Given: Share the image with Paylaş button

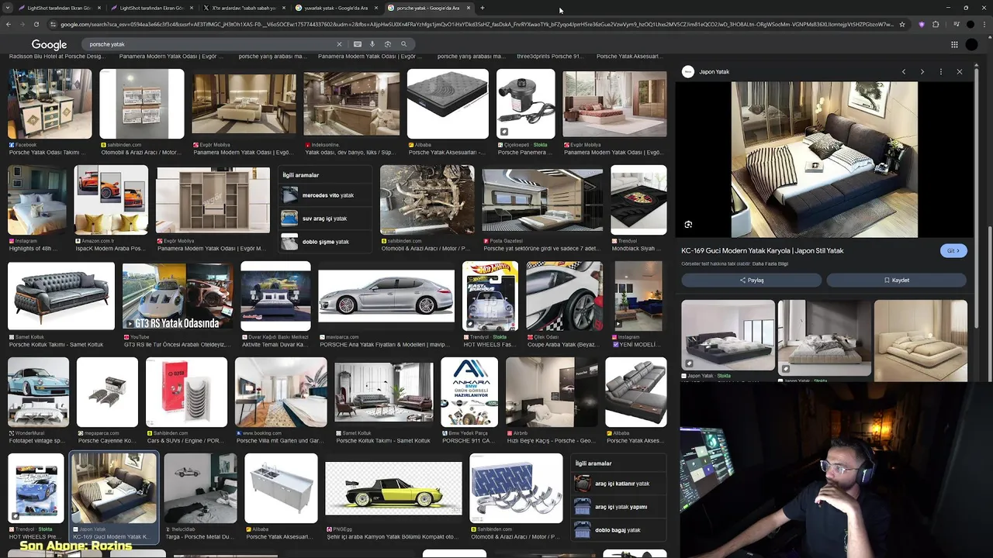Looking at the screenshot, I should tap(751, 280).
